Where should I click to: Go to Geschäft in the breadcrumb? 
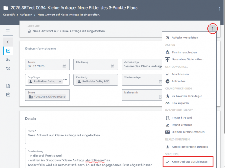[x=9, y=15]
